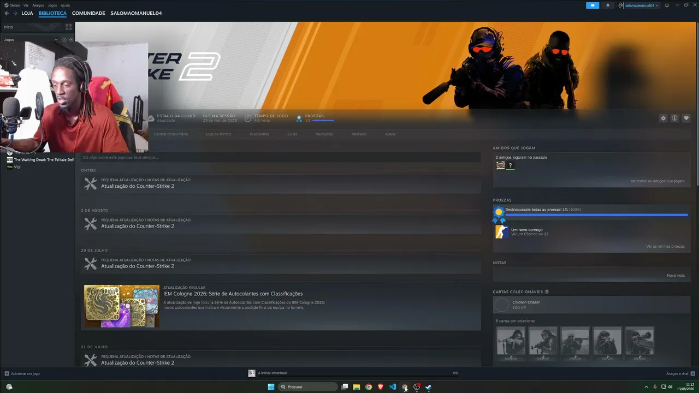699x393 pixels.
Task: Click wrench icon of 29 de Julho update
Action: (x=91, y=264)
